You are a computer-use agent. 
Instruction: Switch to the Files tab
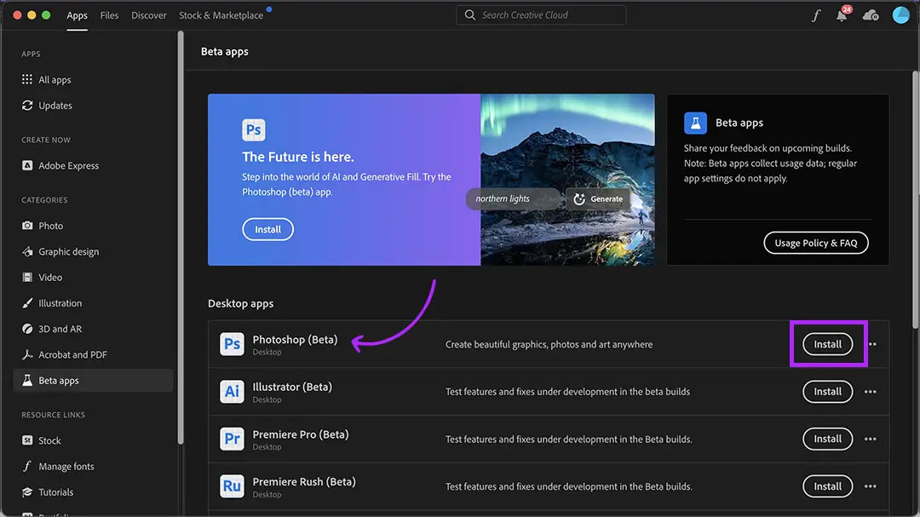click(109, 15)
